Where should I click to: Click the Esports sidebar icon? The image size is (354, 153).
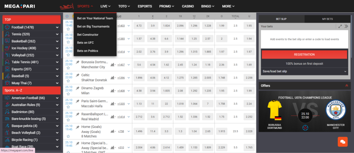7,69
